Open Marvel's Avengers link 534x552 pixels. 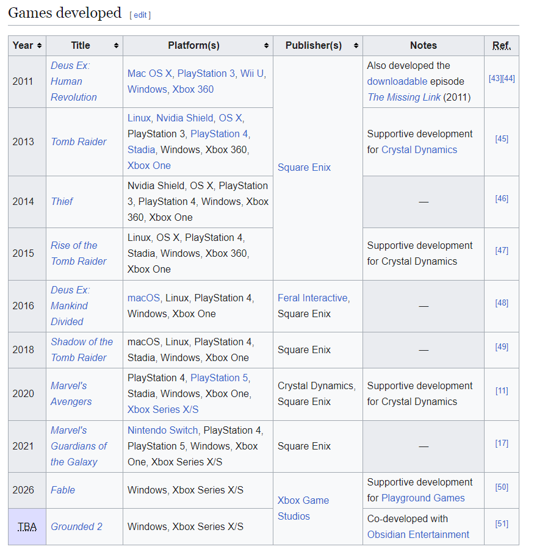pos(71,393)
